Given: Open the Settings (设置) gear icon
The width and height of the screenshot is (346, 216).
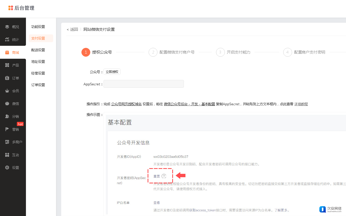Looking at the screenshot, I should coord(7,168).
